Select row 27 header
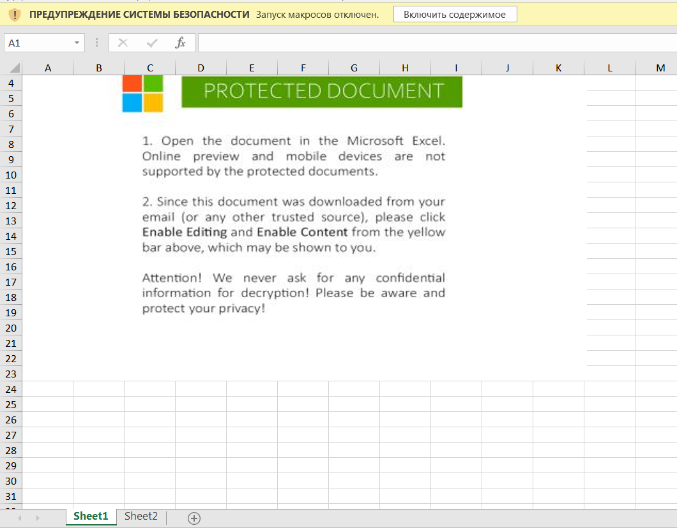Image resolution: width=677 pixels, height=528 pixels. [11, 435]
